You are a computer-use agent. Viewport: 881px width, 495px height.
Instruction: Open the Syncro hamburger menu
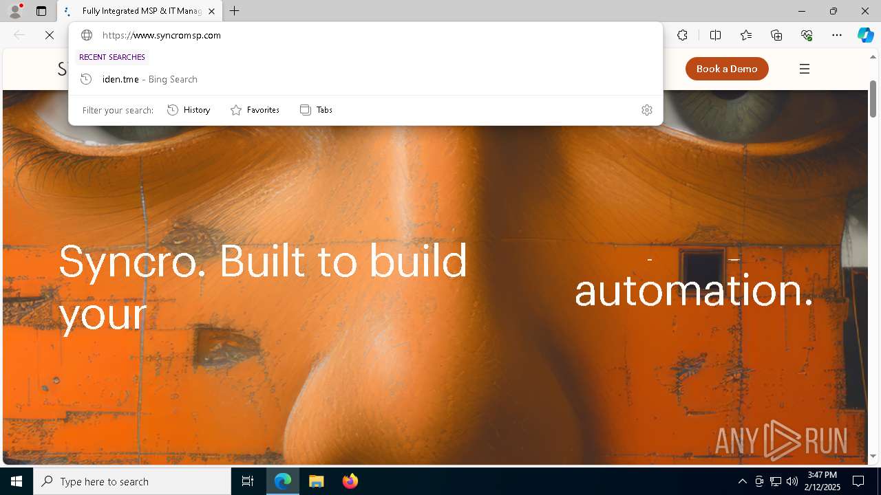(804, 69)
